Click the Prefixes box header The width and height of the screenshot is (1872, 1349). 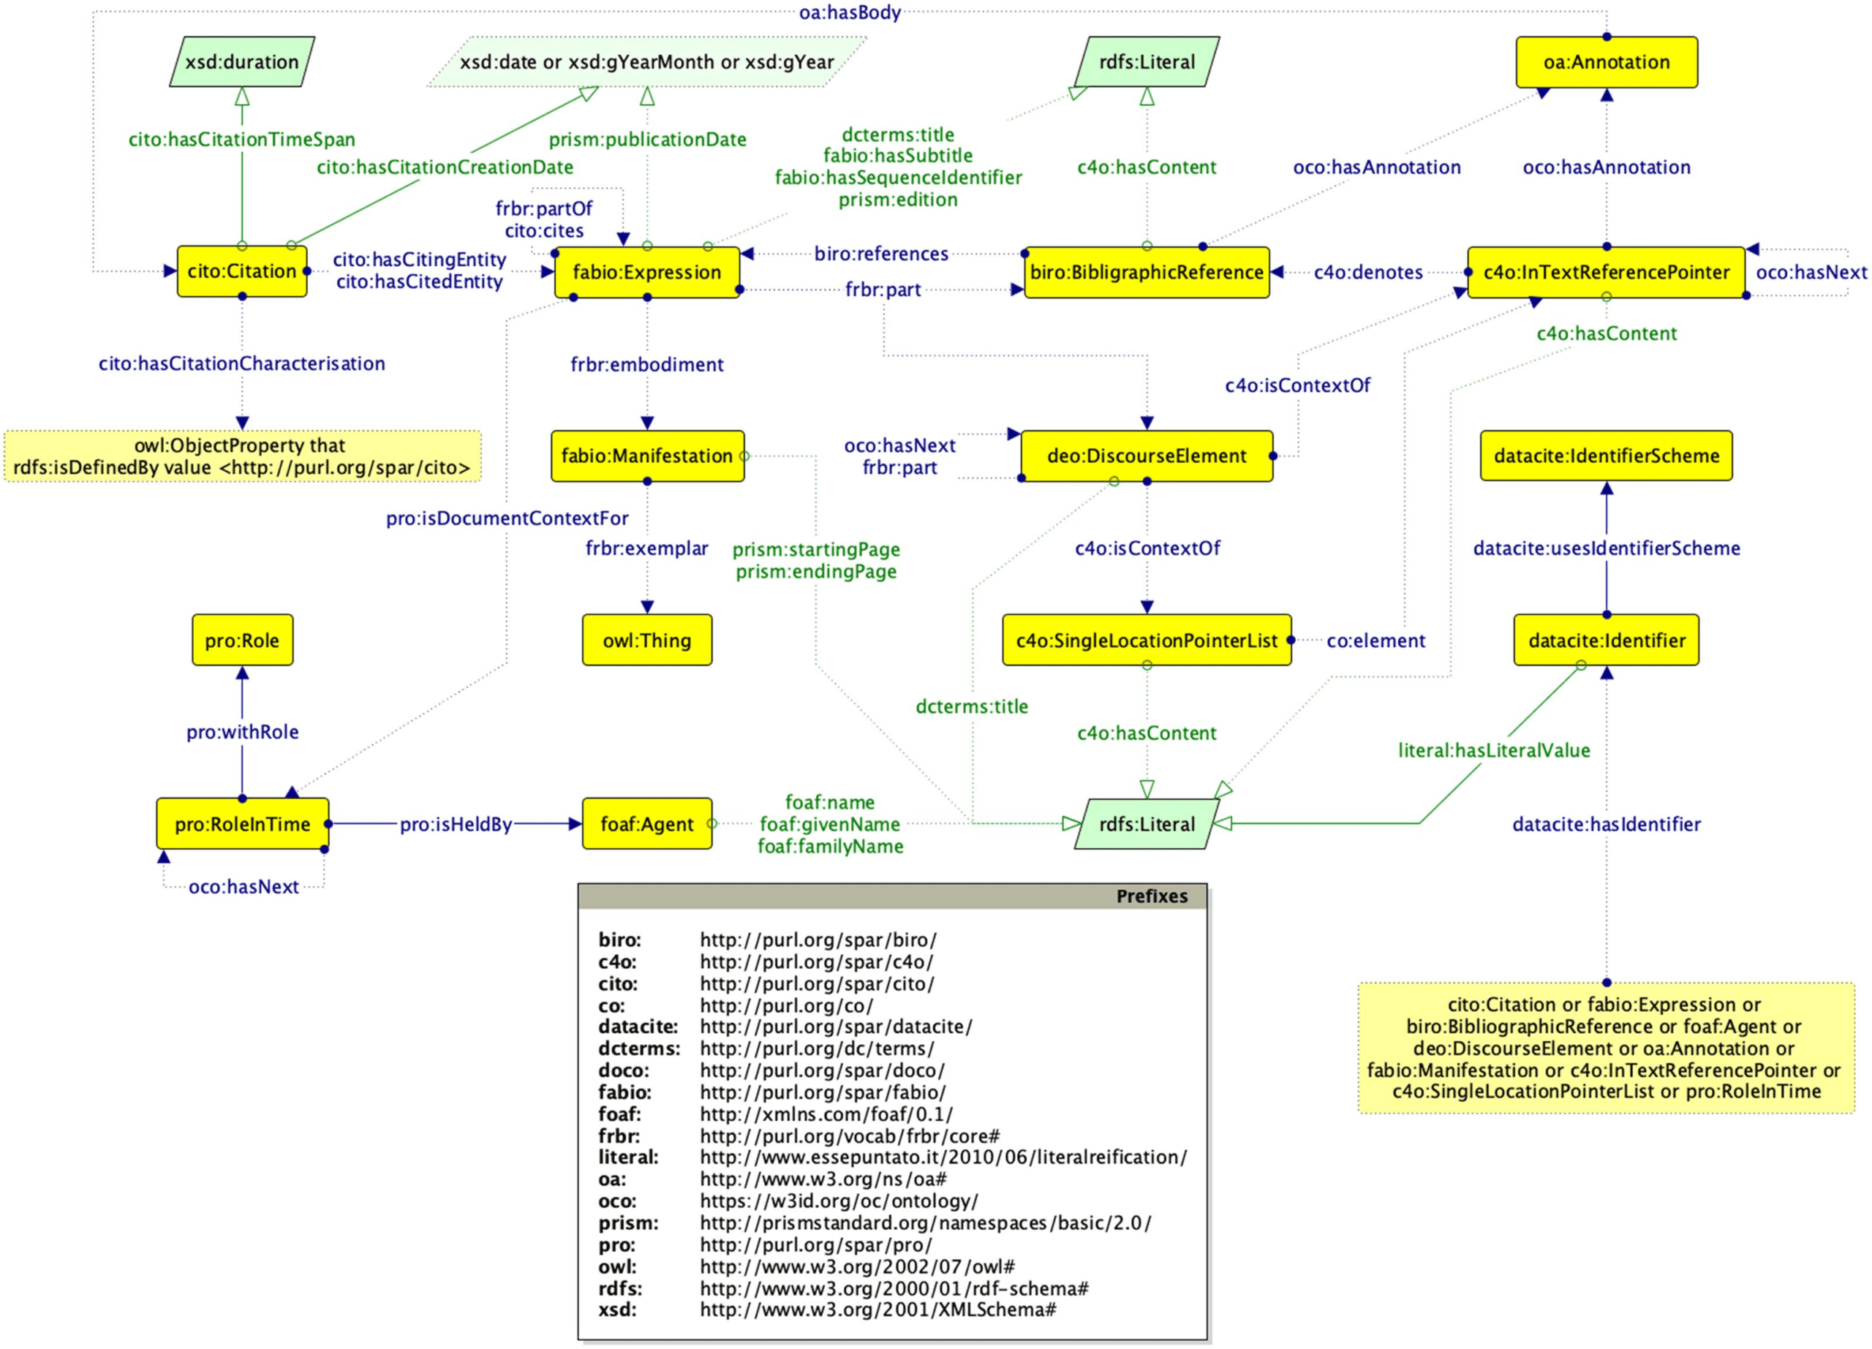(892, 896)
